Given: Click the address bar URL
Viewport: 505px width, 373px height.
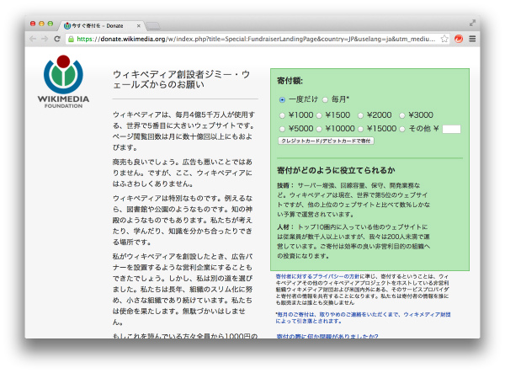Looking at the screenshot, I should click(x=256, y=39).
